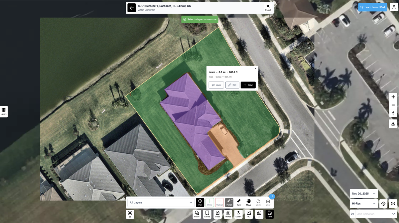Click the Edit button in Lawn popup

click(232, 85)
